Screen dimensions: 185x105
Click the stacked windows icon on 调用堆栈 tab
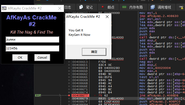pos(152,7)
